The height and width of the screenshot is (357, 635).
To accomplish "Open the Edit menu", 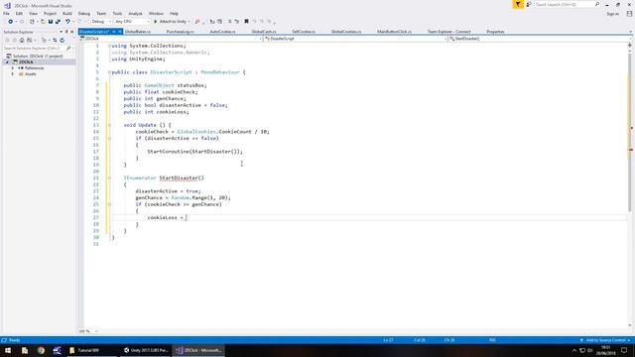I will 19,14.
